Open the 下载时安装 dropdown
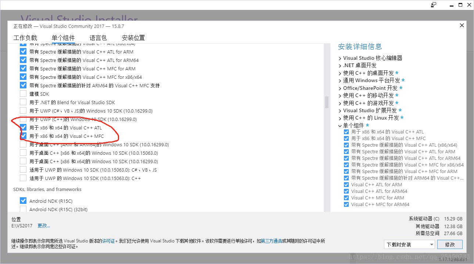The height and width of the screenshot is (264, 474). pos(410,244)
